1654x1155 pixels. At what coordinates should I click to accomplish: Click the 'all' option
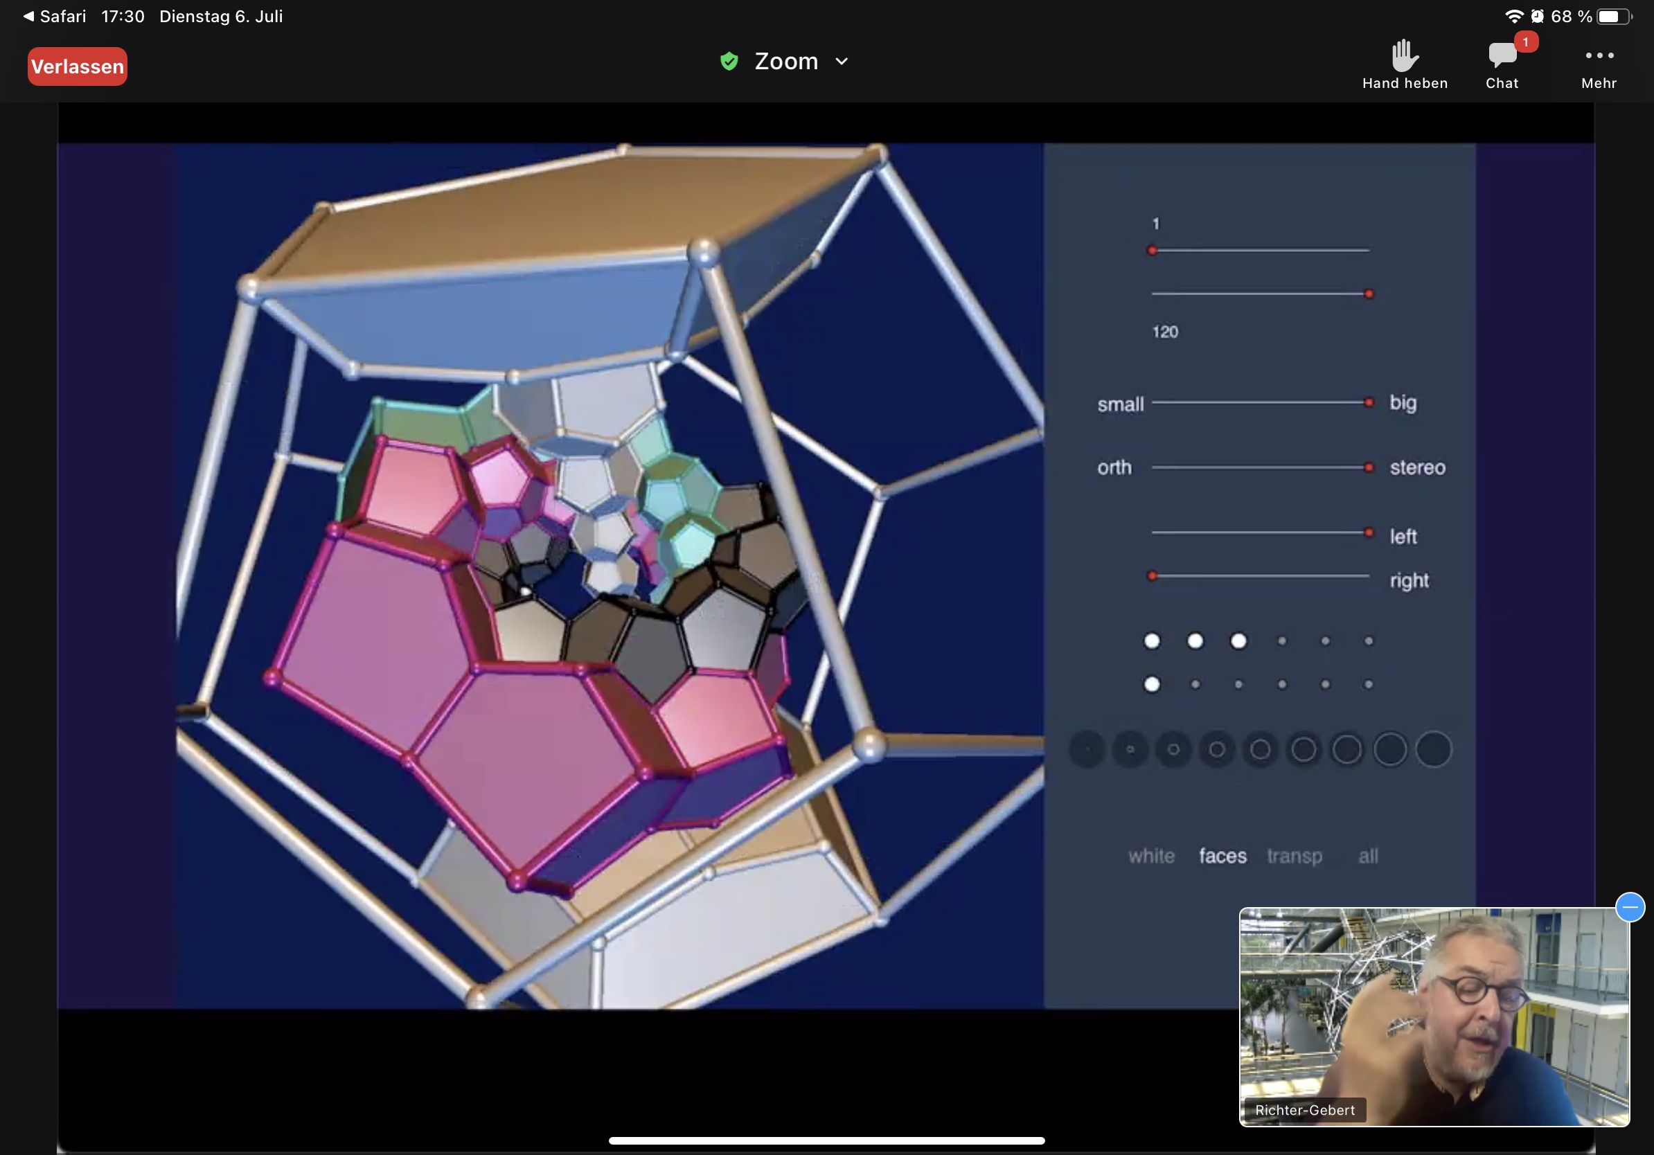[x=1368, y=856]
